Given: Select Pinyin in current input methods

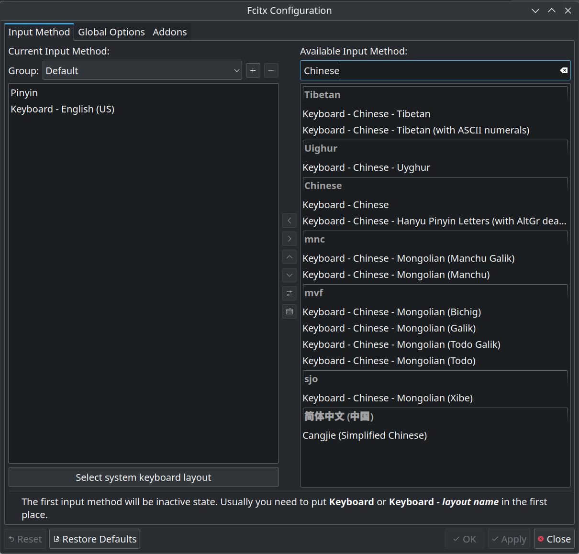Looking at the screenshot, I should point(144,93).
